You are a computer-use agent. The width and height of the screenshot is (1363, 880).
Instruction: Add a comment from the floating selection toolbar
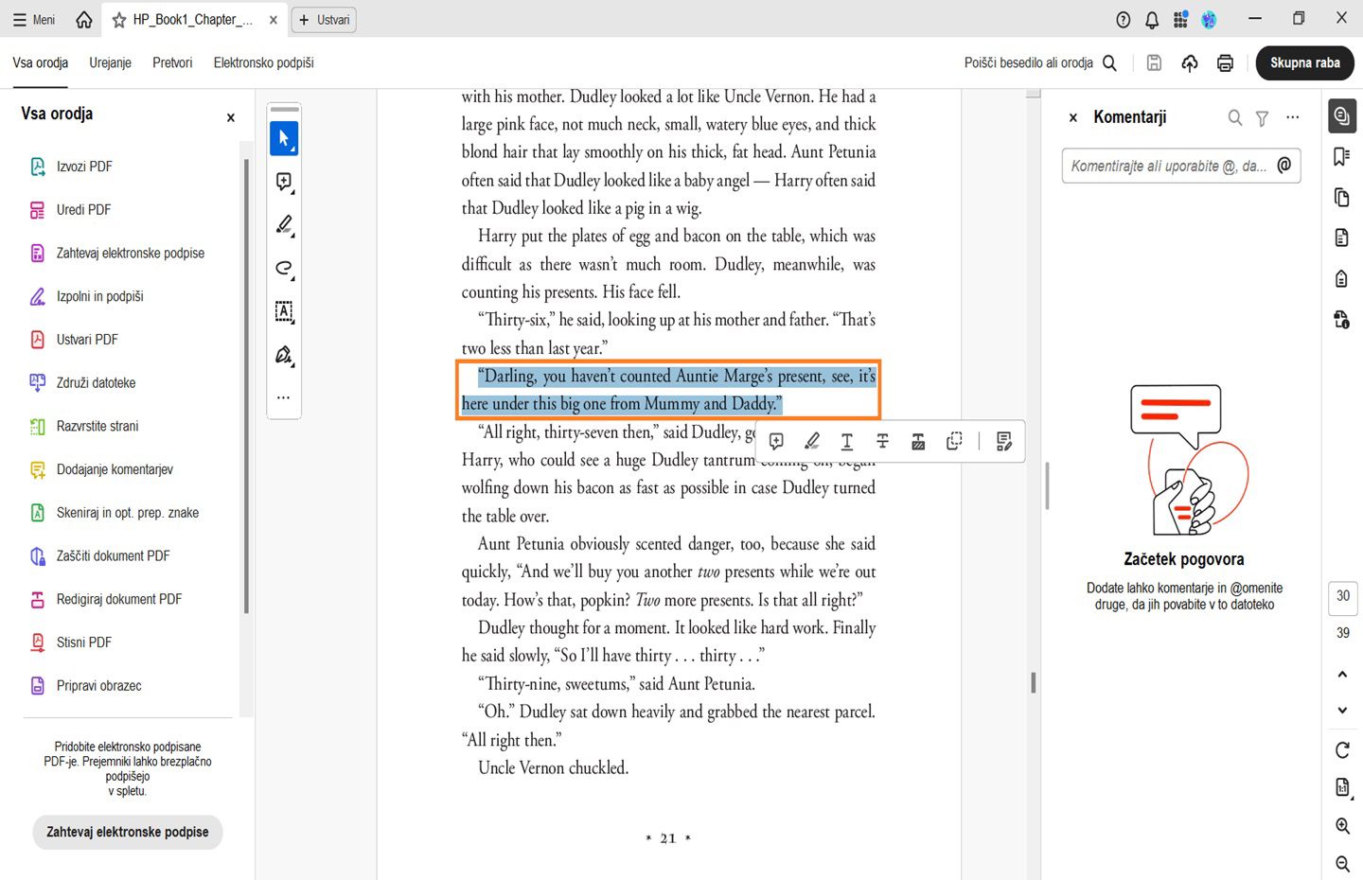(x=776, y=441)
